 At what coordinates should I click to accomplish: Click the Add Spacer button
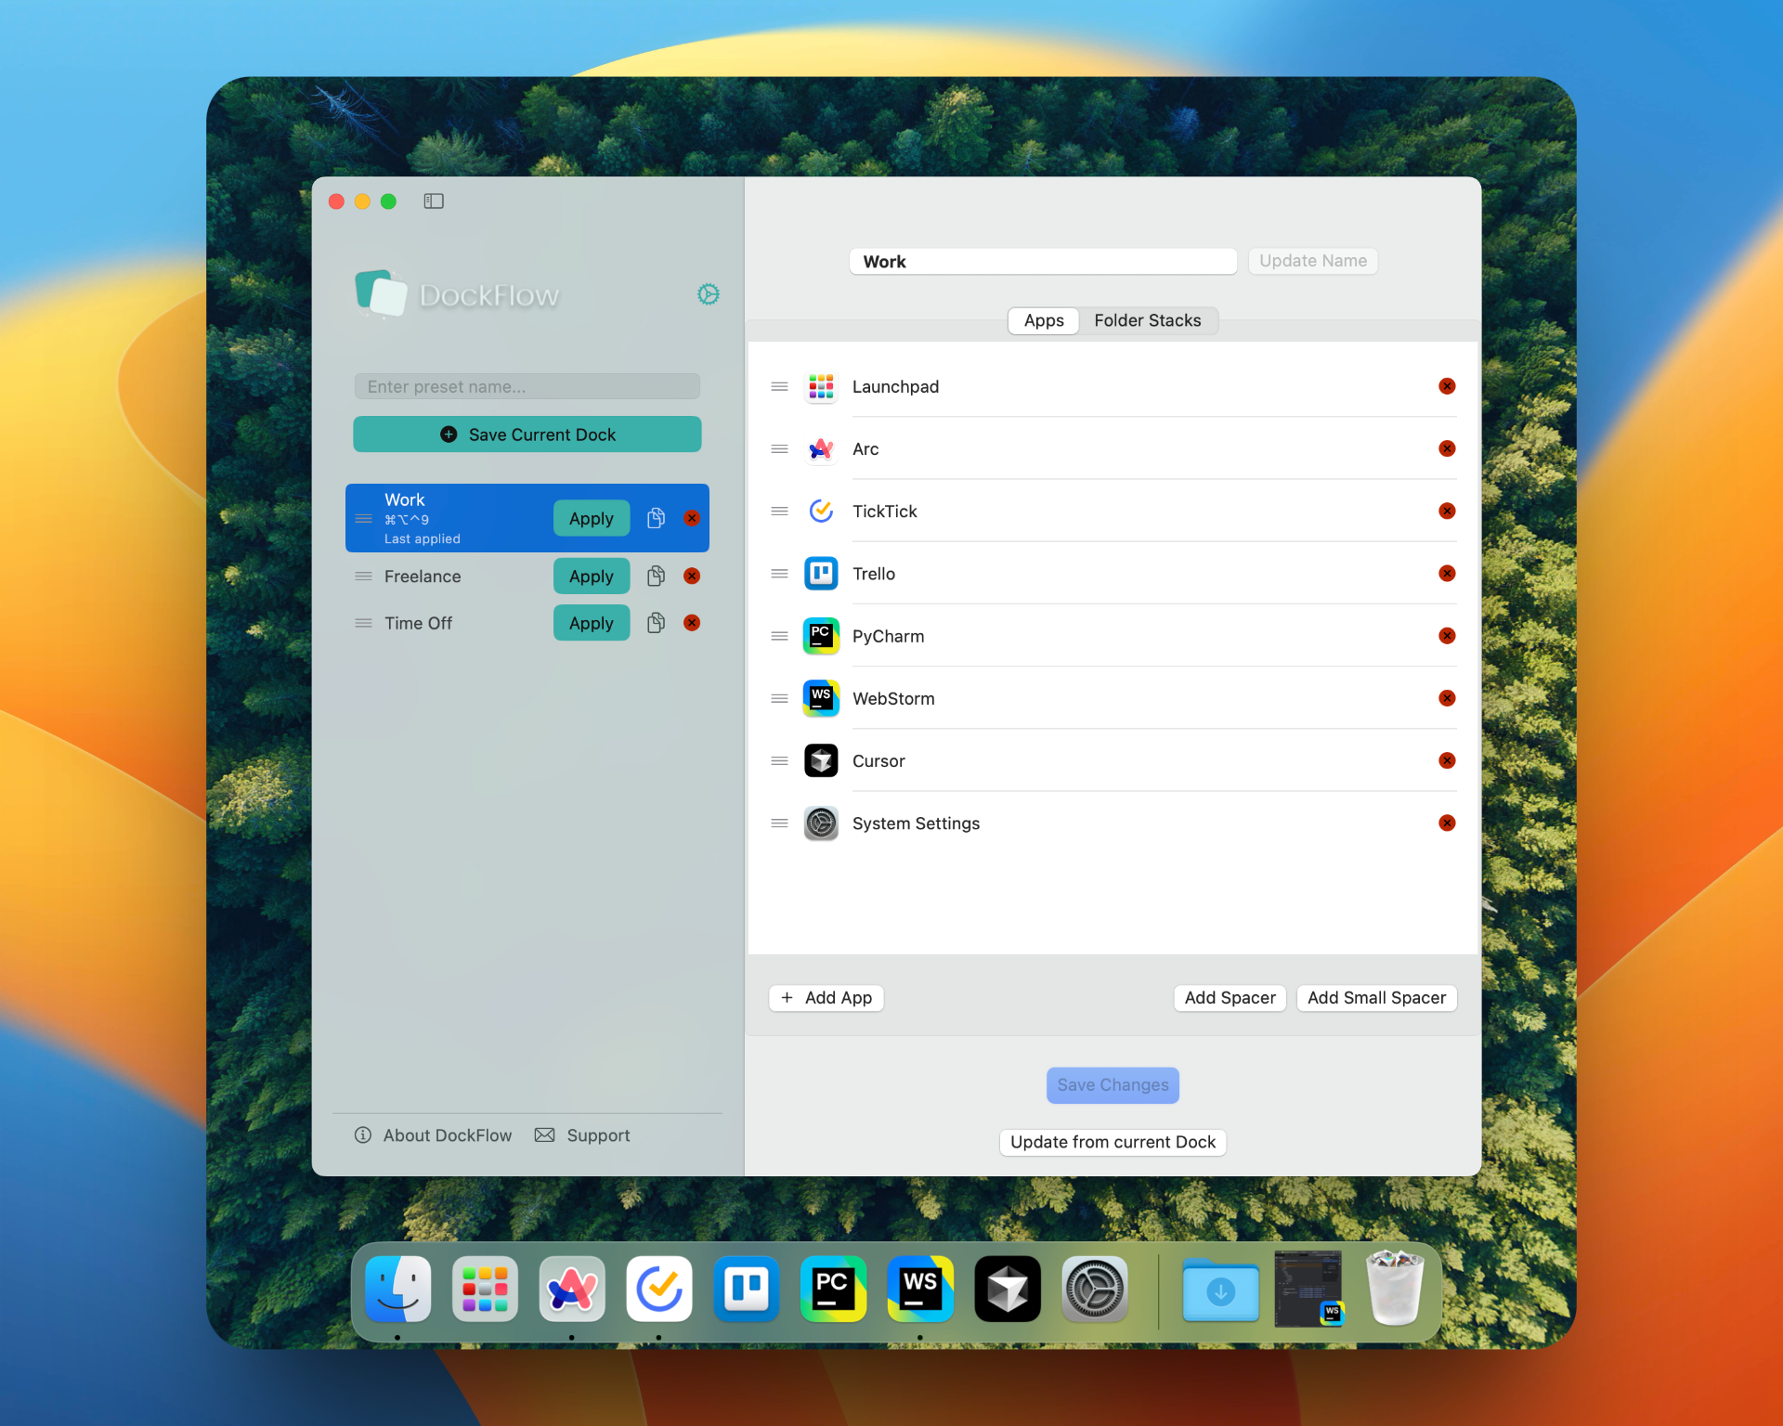click(x=1230, y=998)
